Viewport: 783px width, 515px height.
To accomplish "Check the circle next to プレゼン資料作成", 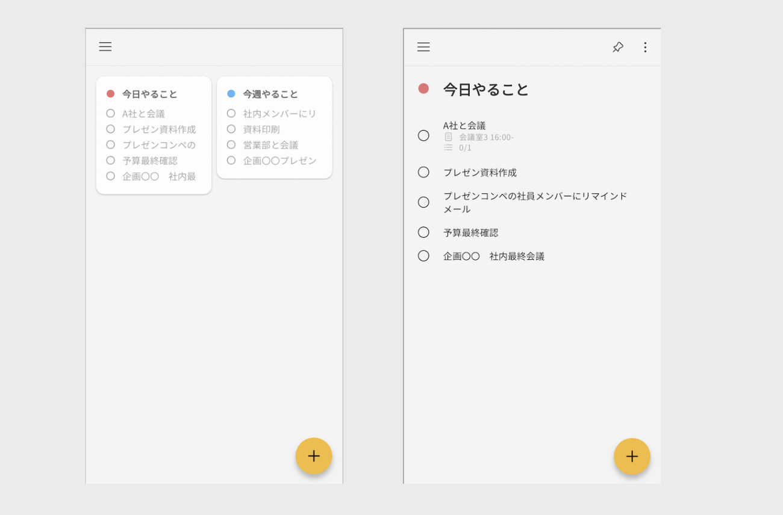I will [423, 172].
